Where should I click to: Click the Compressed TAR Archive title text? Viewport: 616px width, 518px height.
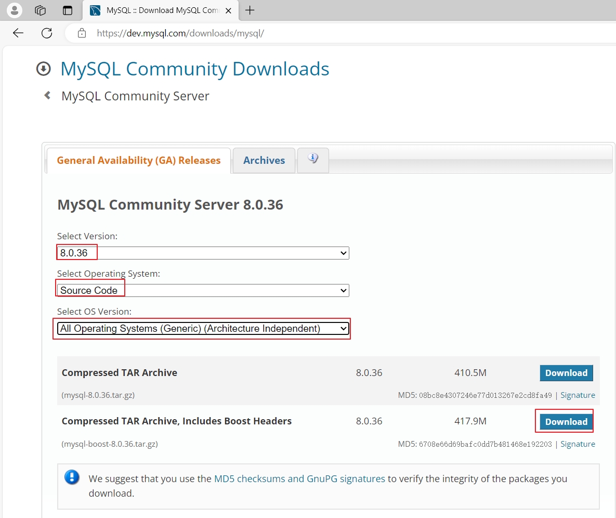pos(120,372)
